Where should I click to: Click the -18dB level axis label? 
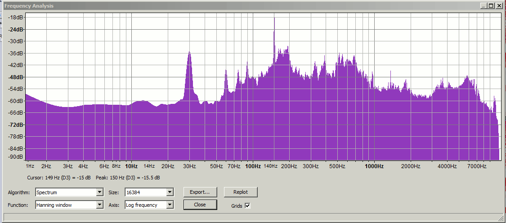tap(16, 17)
